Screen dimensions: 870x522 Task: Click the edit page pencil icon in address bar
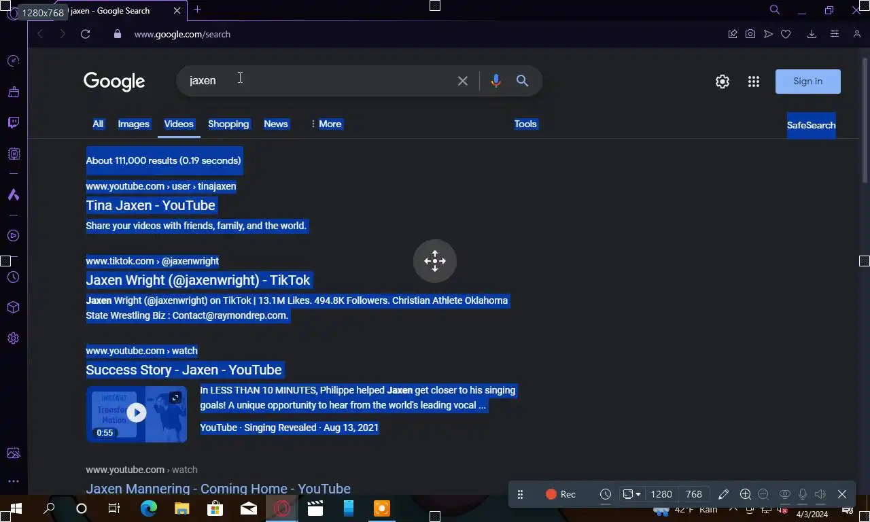click(x=733, y=34)
